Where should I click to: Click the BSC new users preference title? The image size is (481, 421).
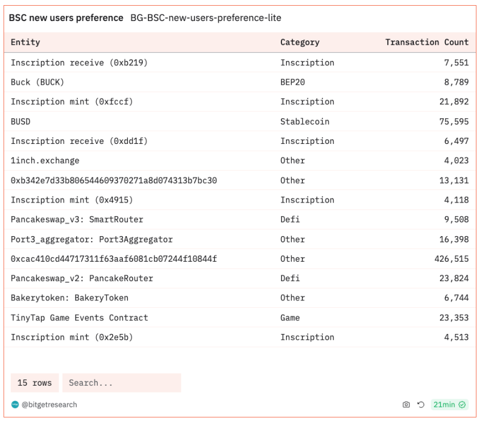coord(66,18)
